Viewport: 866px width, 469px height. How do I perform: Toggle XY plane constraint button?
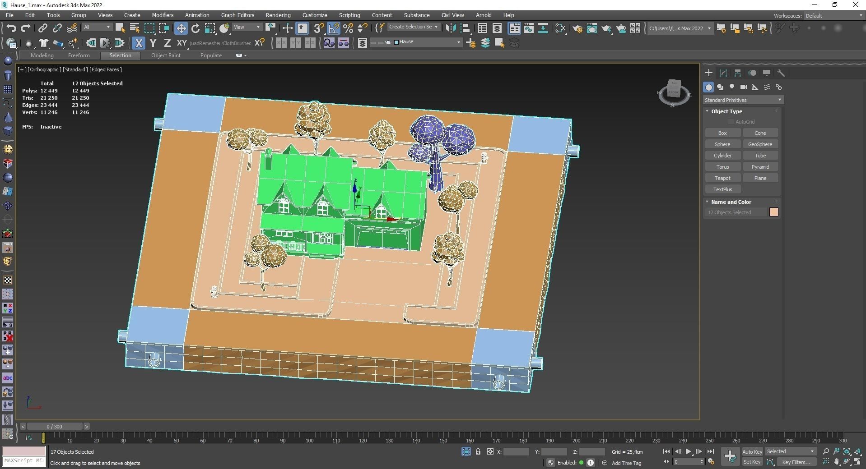(182, 43)
